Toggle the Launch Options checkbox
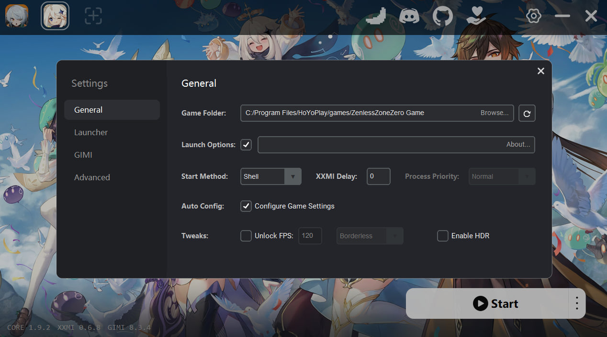Image resolution: width=607 pixels, height=337 pixels. (x=246, y=144)
